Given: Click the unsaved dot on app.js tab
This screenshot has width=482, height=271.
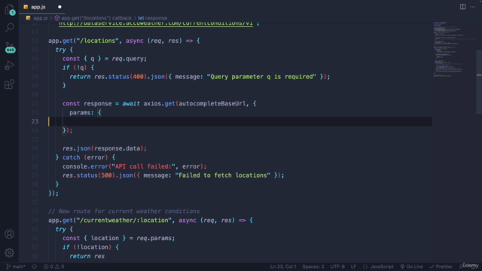Looking at the screenshot, I should tap(59, 7).
